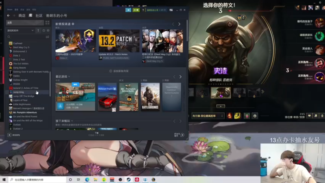Image resolution: width=325 pixels, height=183 pixels.
Task: Toggle the recent activity clock filter
Action: 44,30
